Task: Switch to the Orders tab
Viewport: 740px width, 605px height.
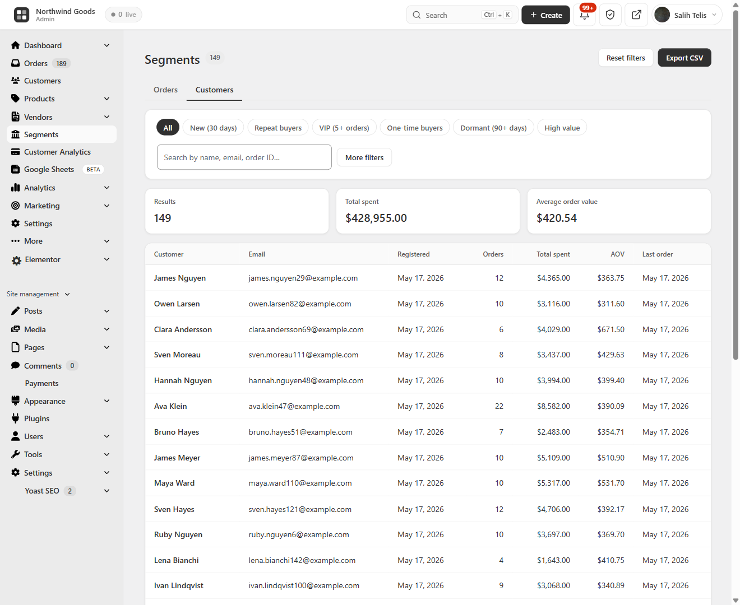Action: point(165,90)
